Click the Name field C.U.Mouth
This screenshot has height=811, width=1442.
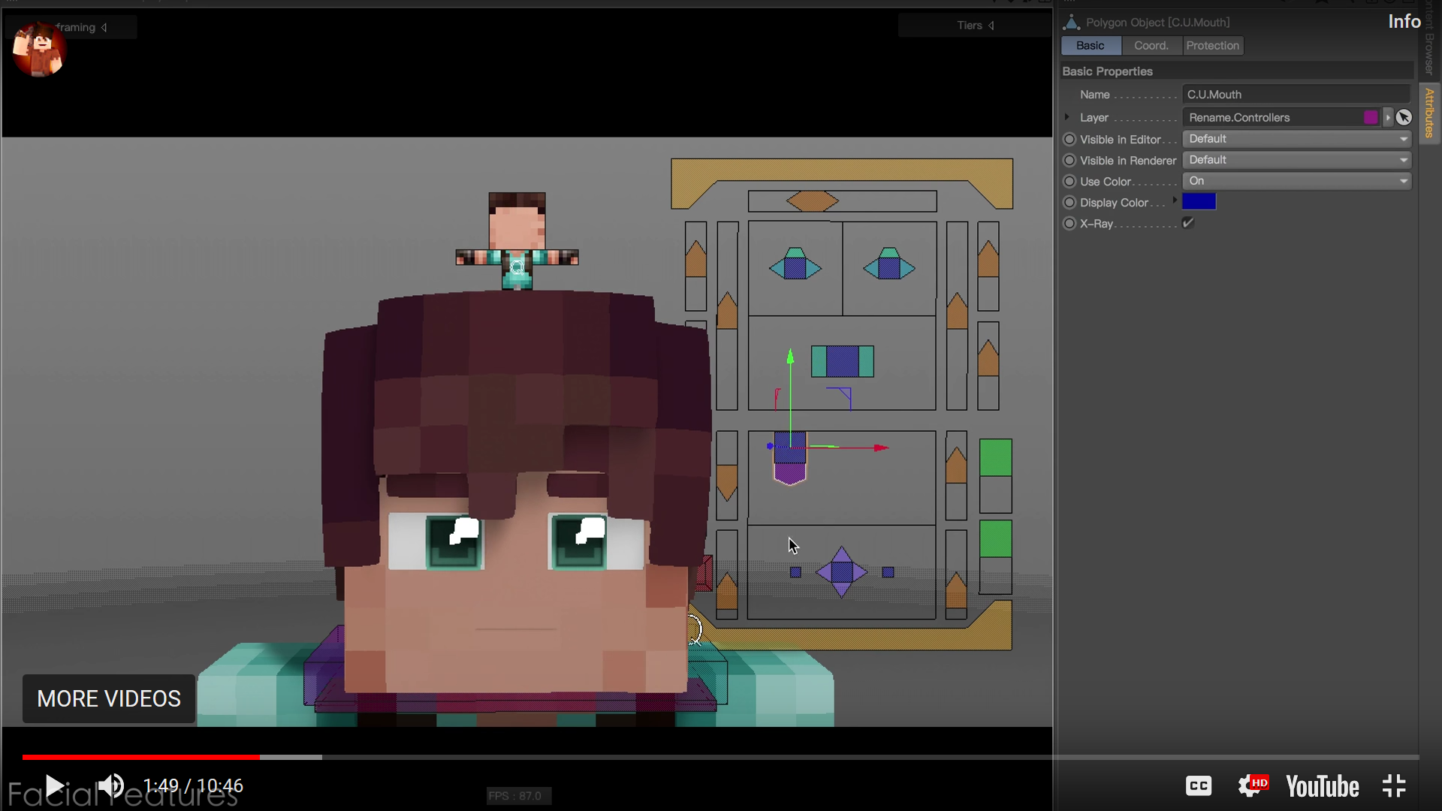[x=1296, y=95]
